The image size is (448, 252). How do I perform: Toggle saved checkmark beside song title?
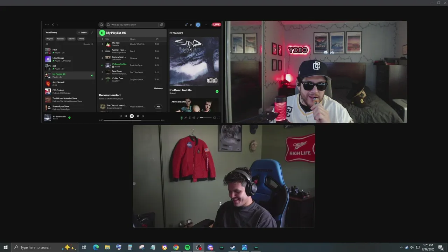pyautogui.click(x=217, y=91)
